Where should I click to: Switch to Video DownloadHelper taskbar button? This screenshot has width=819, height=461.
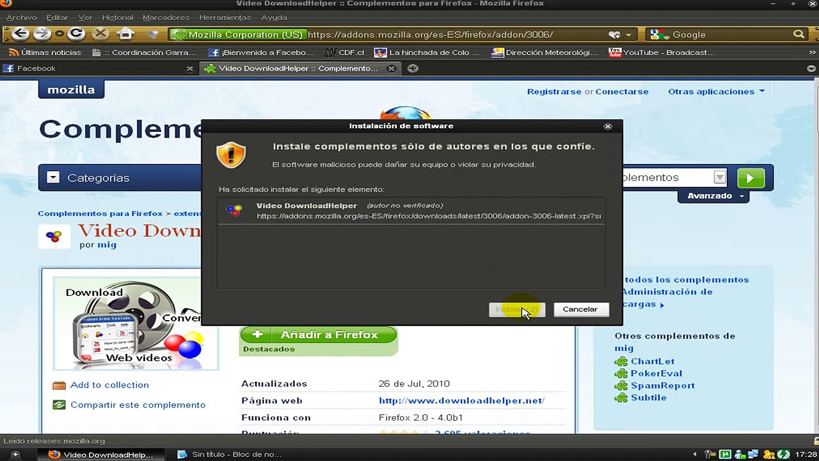point(102,455)
